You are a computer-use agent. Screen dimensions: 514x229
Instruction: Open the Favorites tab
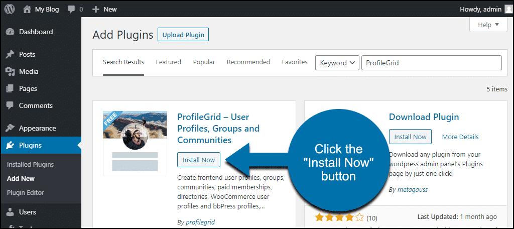coord(295,62)
